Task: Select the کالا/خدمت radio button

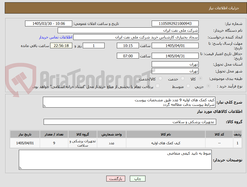Action: pyautogui.click(x=160, y=78)
